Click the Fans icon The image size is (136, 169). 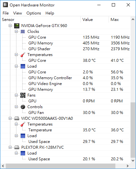(23, 95)
